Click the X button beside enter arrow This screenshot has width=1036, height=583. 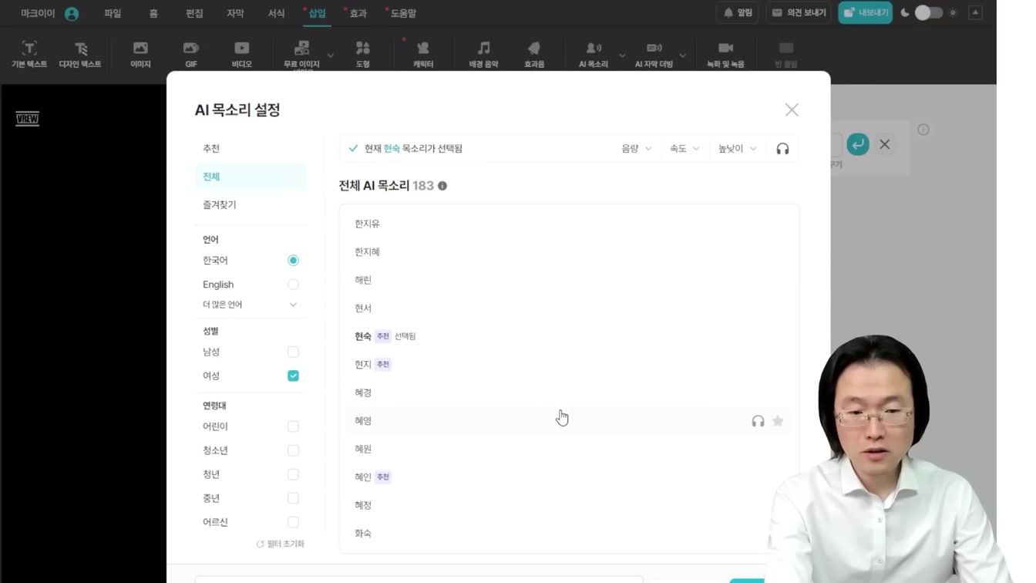[x=885, y=144]
